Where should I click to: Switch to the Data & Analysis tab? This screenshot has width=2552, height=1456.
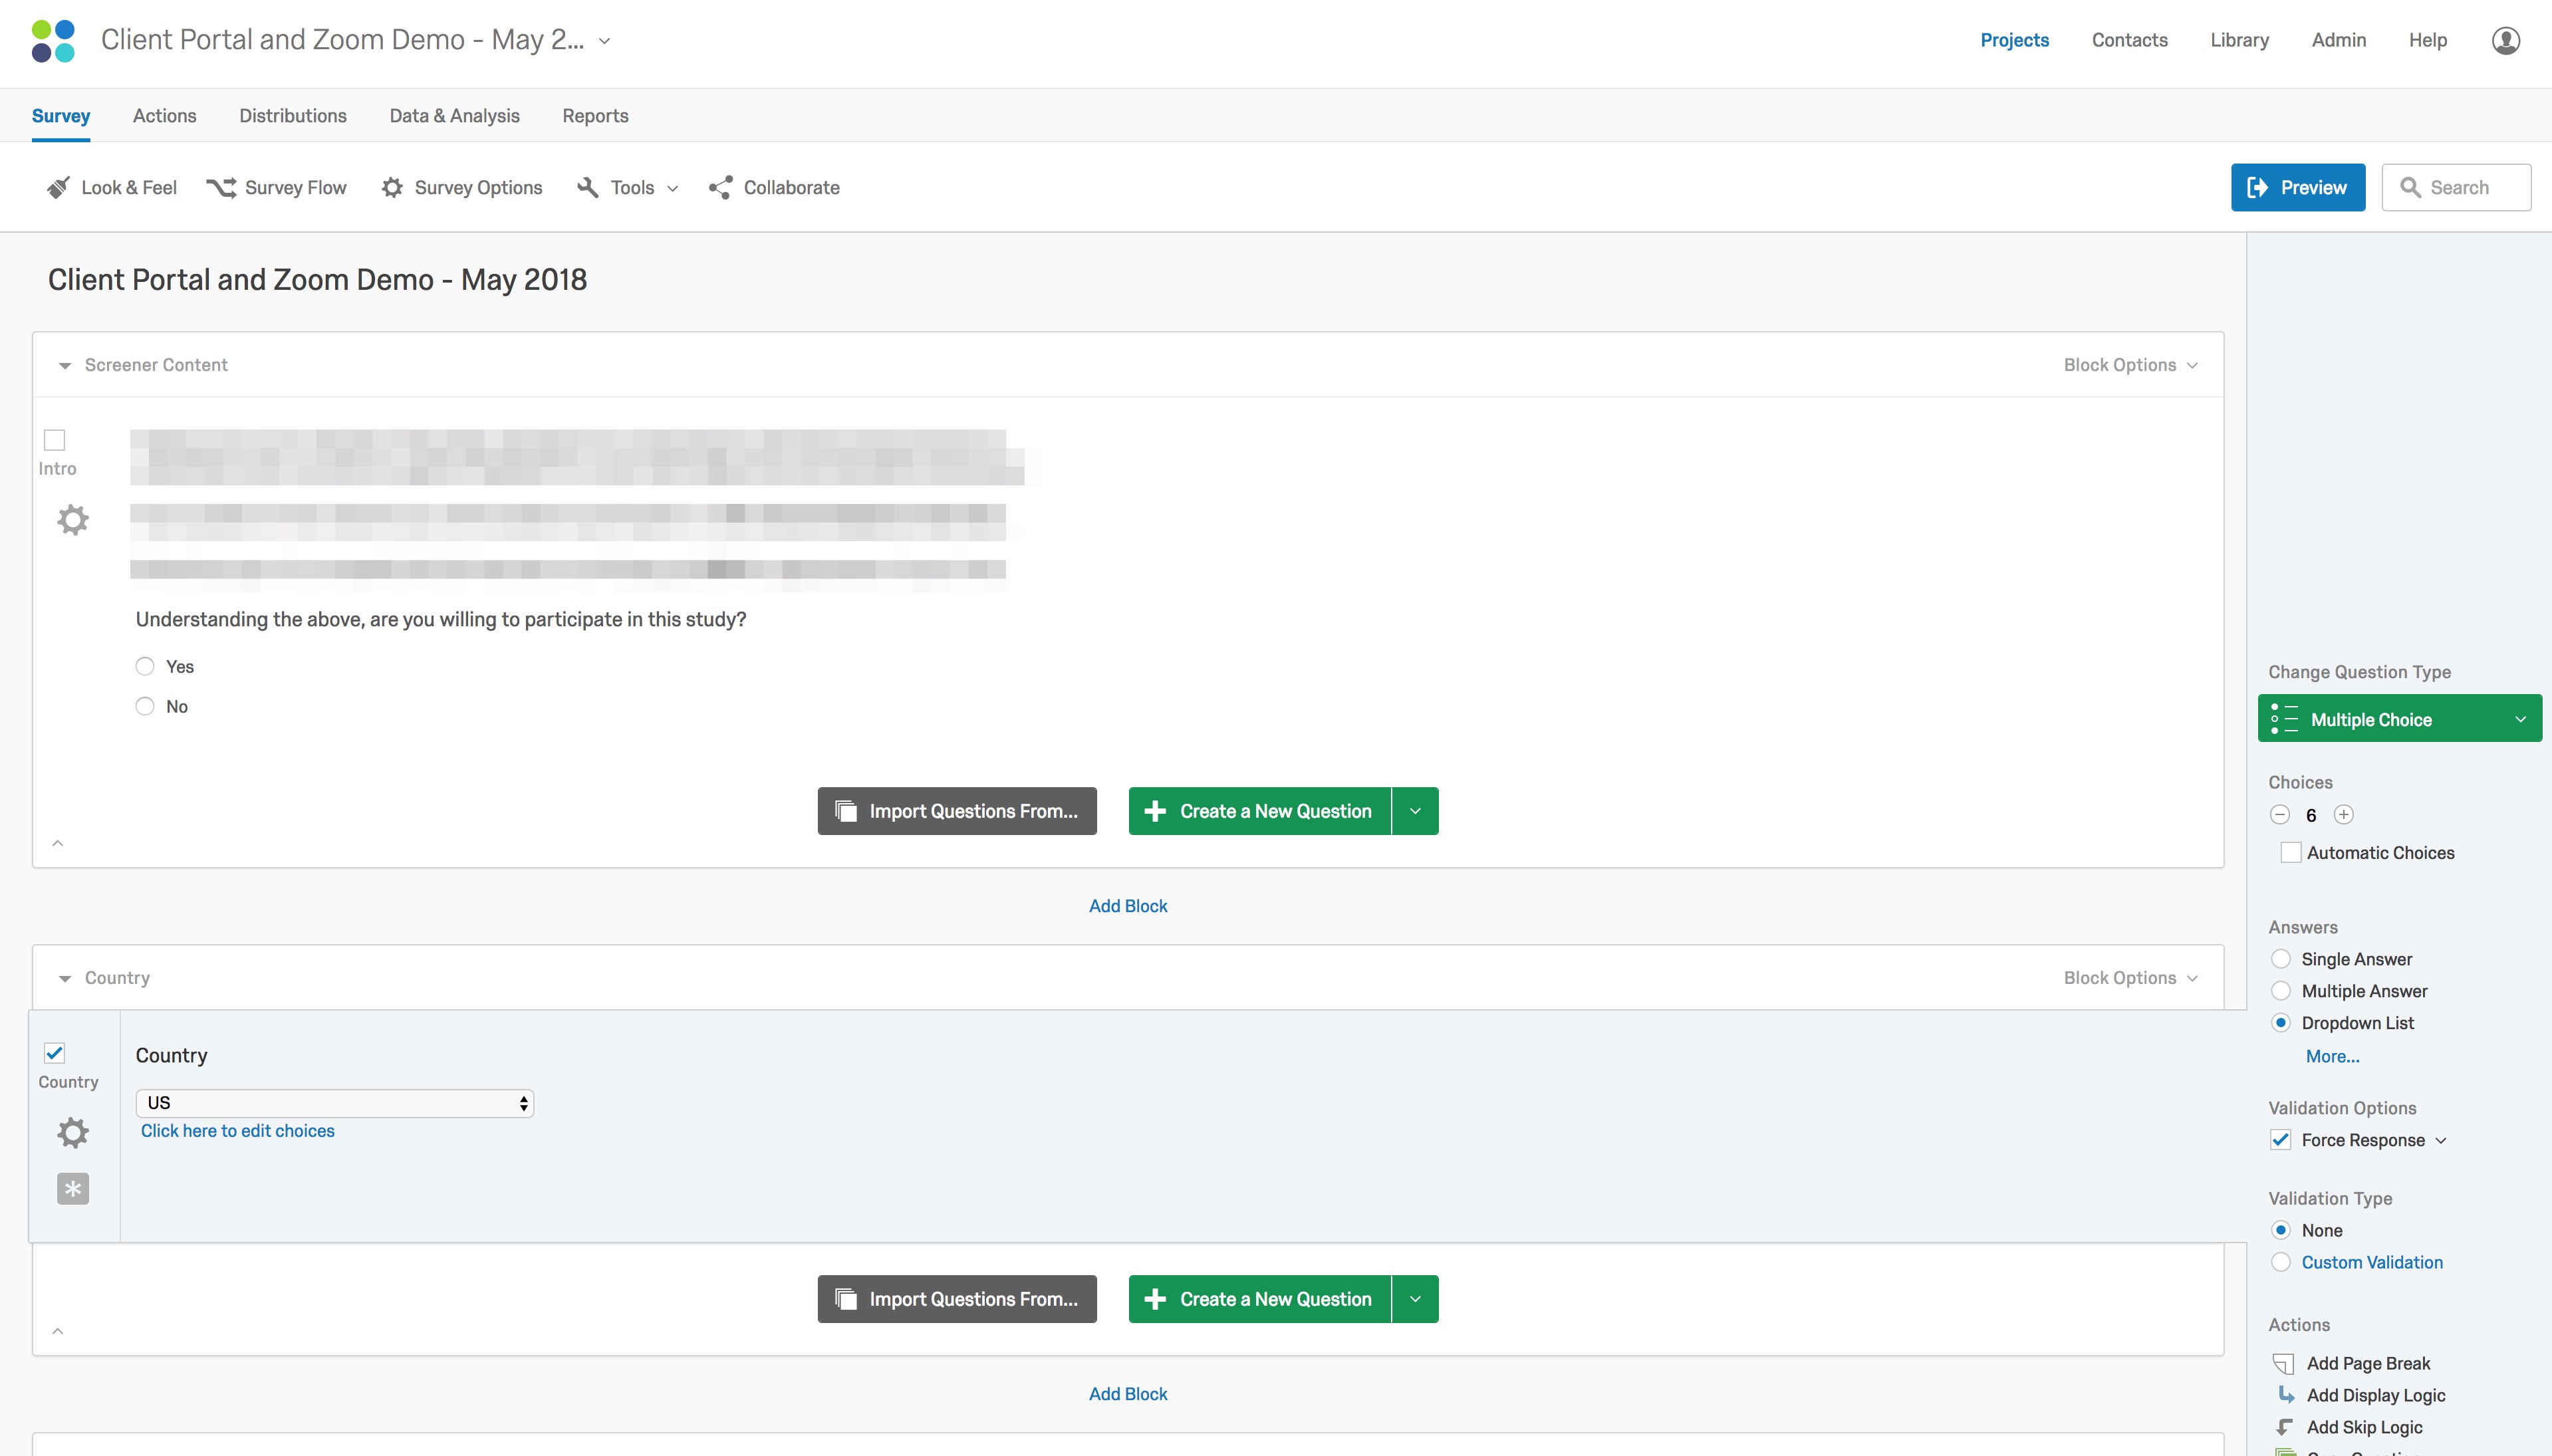click(454, 115)
